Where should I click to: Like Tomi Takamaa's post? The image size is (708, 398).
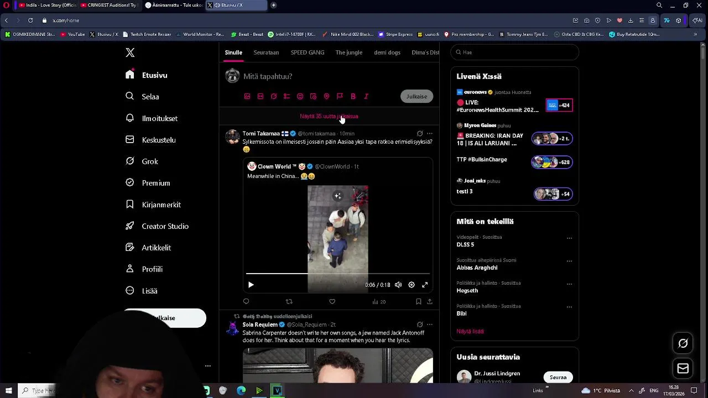[332, 301]
